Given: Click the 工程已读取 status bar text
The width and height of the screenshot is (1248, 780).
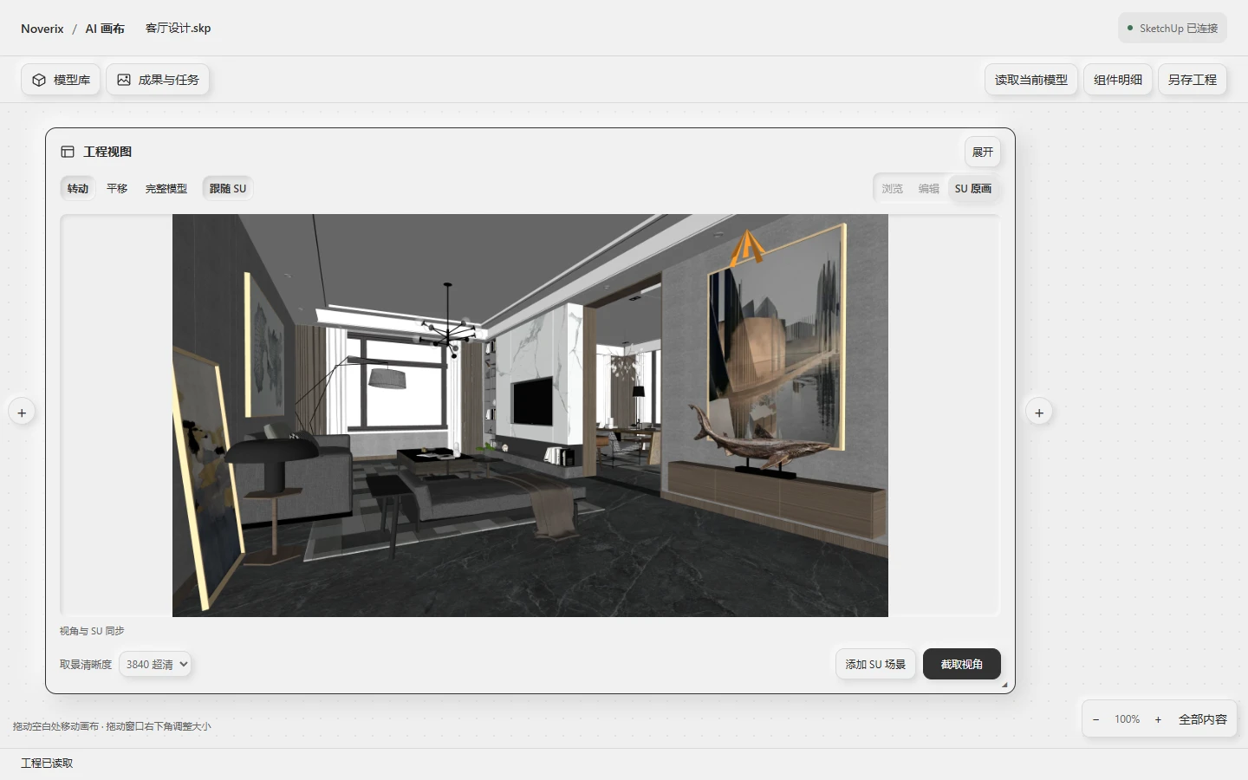Looking at the screenshot, I should click(47, 764).
